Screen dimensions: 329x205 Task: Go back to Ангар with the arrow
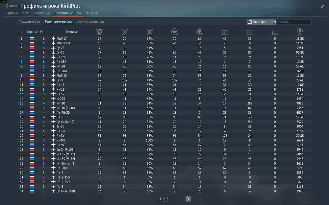pyautogui.click(x=12, y=6)
